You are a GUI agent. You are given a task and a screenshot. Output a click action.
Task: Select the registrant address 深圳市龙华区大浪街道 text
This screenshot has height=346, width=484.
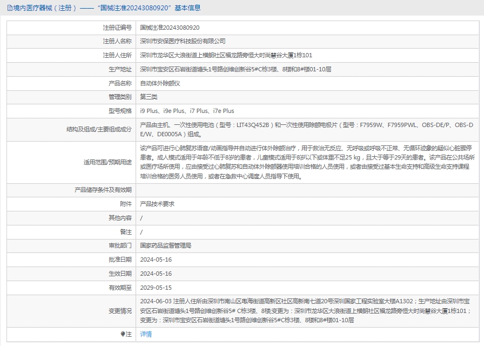pyautogui.click(x=226, y=55)
